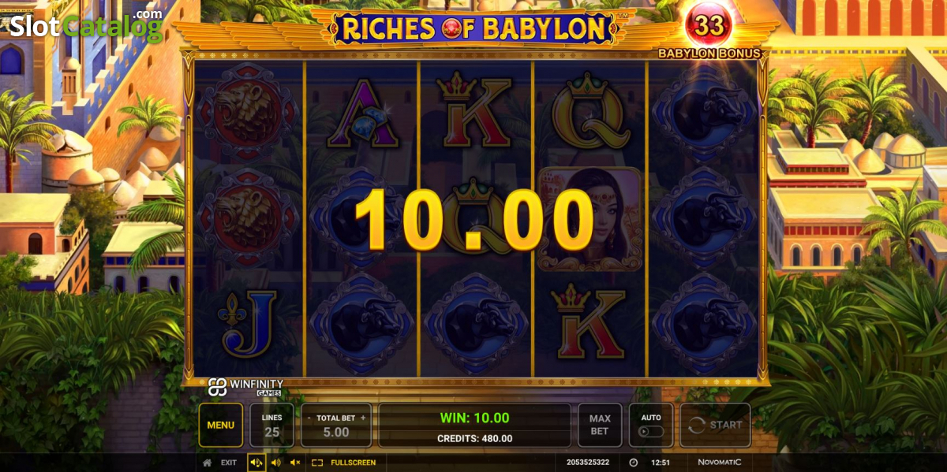947x472 pixels.
Task: Open the game Menu
Action: [221, 425]
